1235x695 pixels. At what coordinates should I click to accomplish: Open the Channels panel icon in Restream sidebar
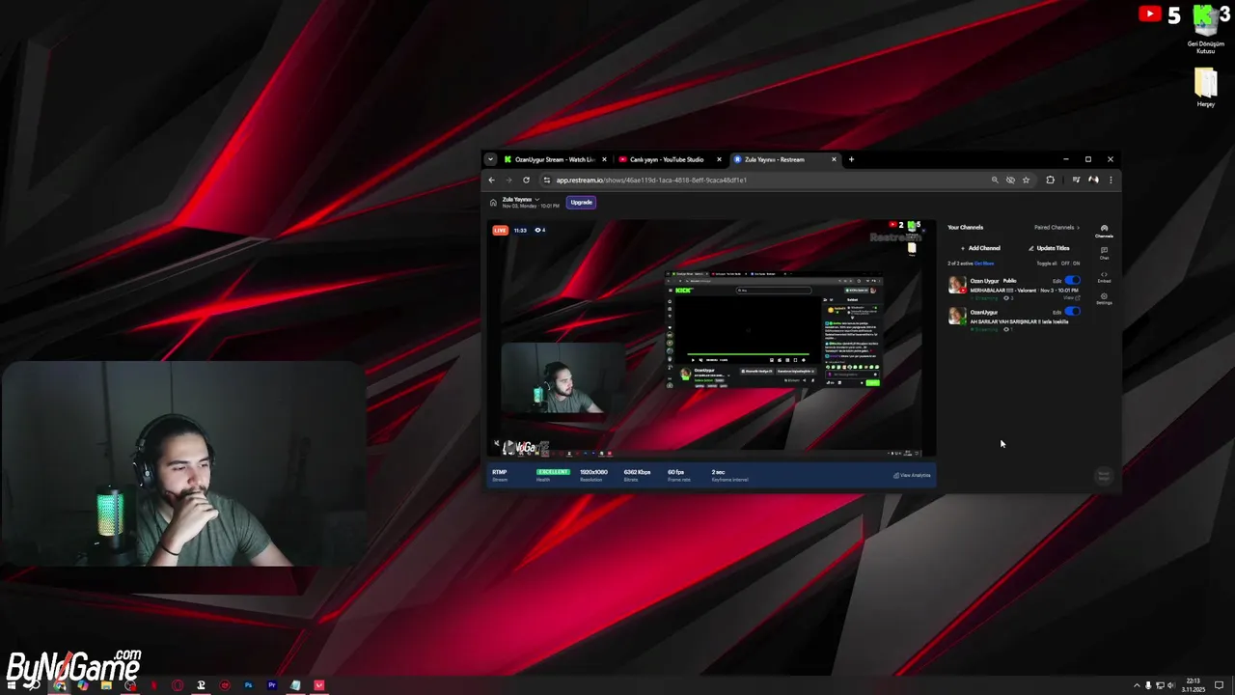(1104, 231)
